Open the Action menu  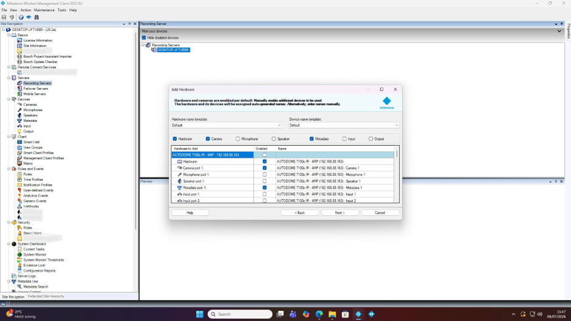(x=26, y=10)
